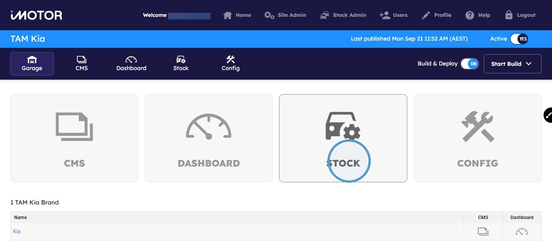Click the '1 TAM Kia Brand' heading
This screenshot has width=552, height=247.
35,202
